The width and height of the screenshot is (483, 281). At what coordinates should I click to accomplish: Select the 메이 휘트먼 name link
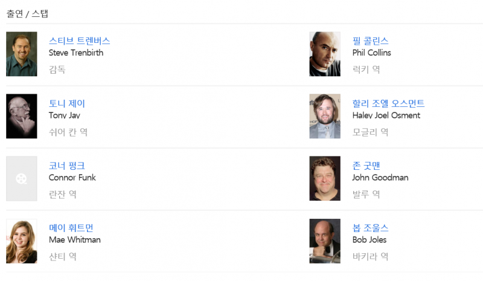pyautogui.click(x=71, y=228)
